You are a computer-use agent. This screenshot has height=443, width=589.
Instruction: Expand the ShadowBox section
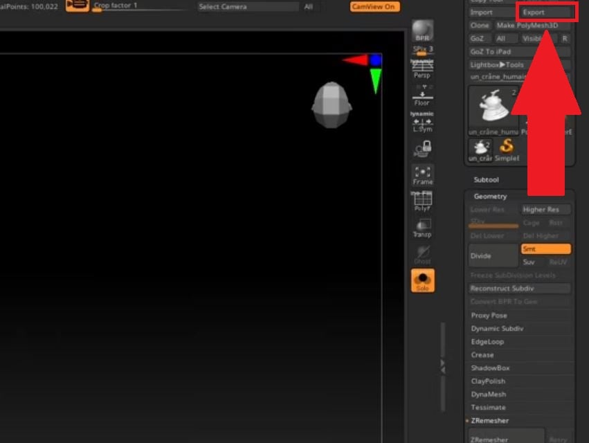(490, 368)
